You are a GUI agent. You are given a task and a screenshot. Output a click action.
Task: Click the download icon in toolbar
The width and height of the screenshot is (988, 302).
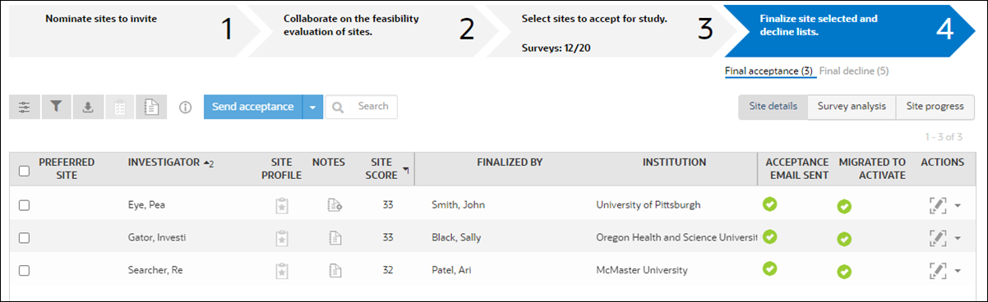[88, 107]
